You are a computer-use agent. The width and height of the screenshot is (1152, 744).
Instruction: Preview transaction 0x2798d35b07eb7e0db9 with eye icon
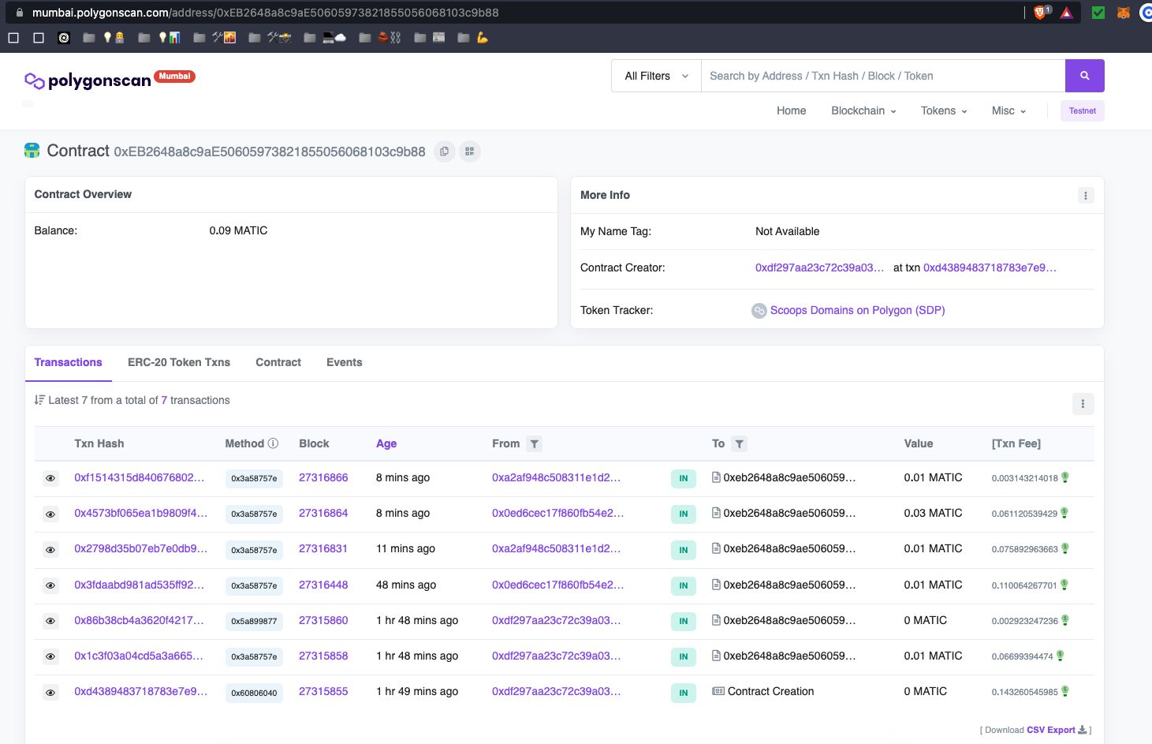pos(50,549)
